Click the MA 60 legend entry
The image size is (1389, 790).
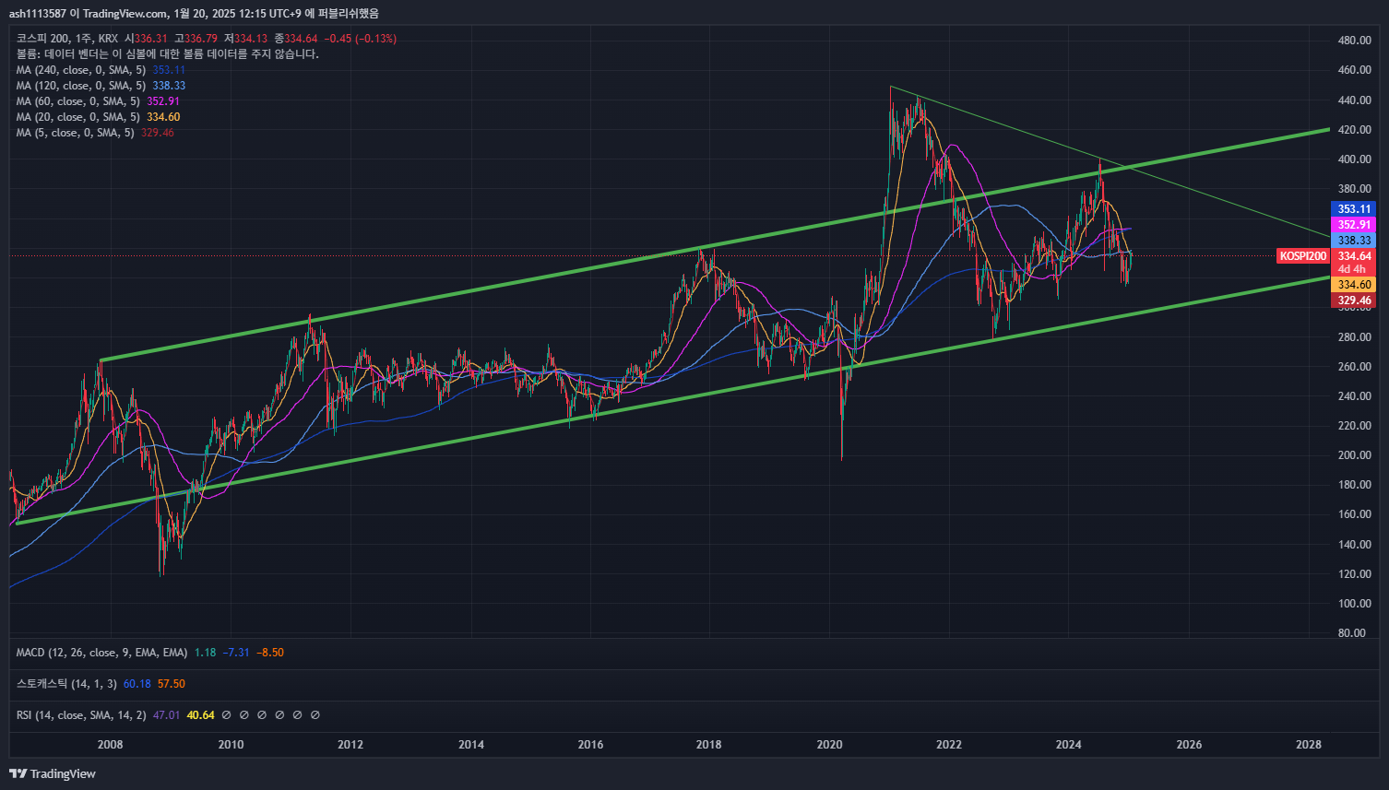tap(77, 101)
